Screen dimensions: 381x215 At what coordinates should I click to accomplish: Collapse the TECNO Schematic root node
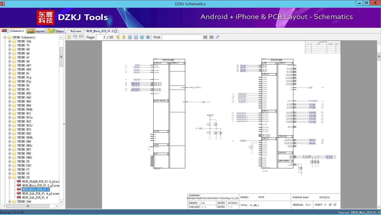pos(5,37)
